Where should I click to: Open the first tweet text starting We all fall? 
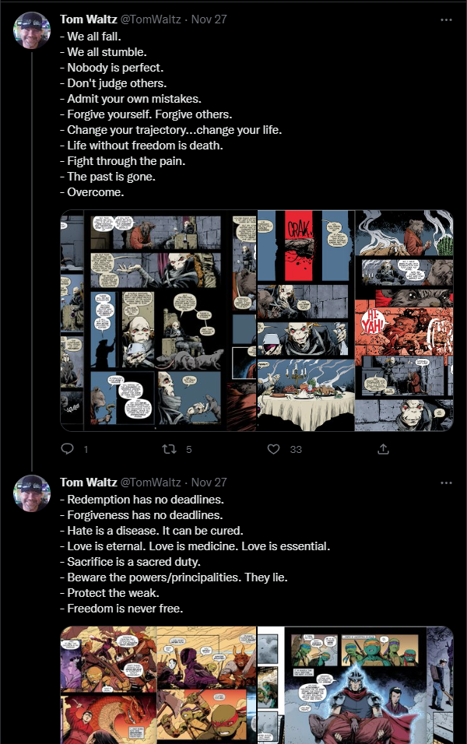point(171,114)
